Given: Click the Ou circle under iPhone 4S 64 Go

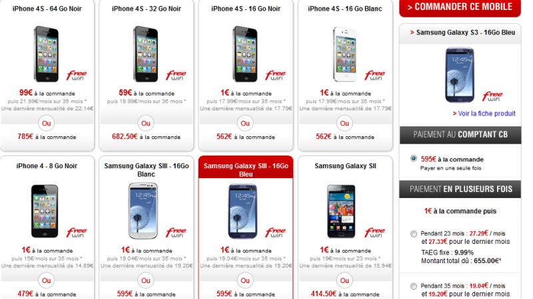Looking at the screenshot, I should click(47, 124).
